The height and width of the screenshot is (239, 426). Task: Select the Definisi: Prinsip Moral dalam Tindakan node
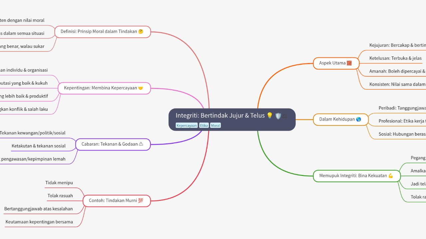(103, 32)
